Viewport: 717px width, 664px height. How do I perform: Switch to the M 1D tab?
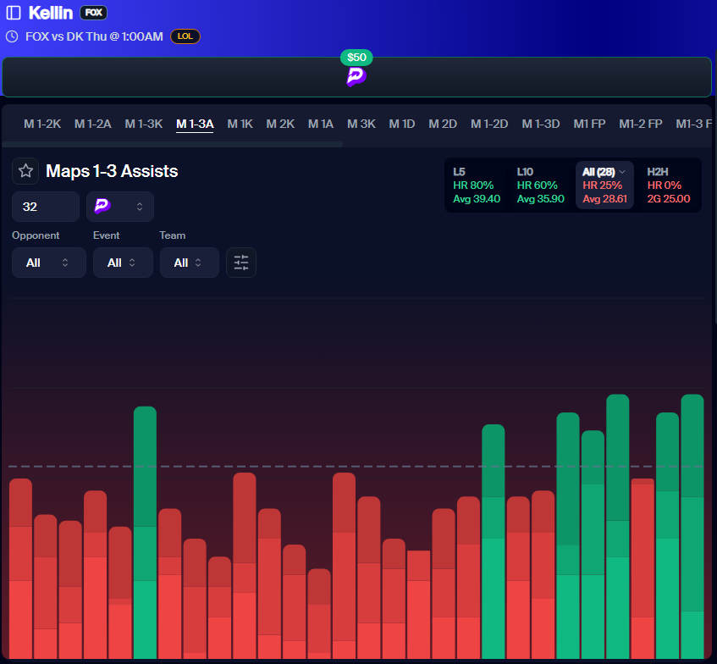402,124
